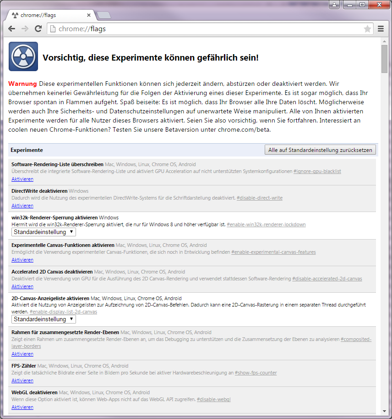This screenshot has width=392, height=419.
Task: Activate the FPS-Zähler experiment
Action: (22, 380)
